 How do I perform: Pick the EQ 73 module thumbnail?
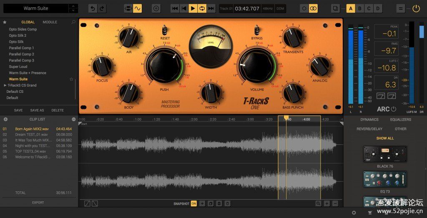click(x=385, y=179)
